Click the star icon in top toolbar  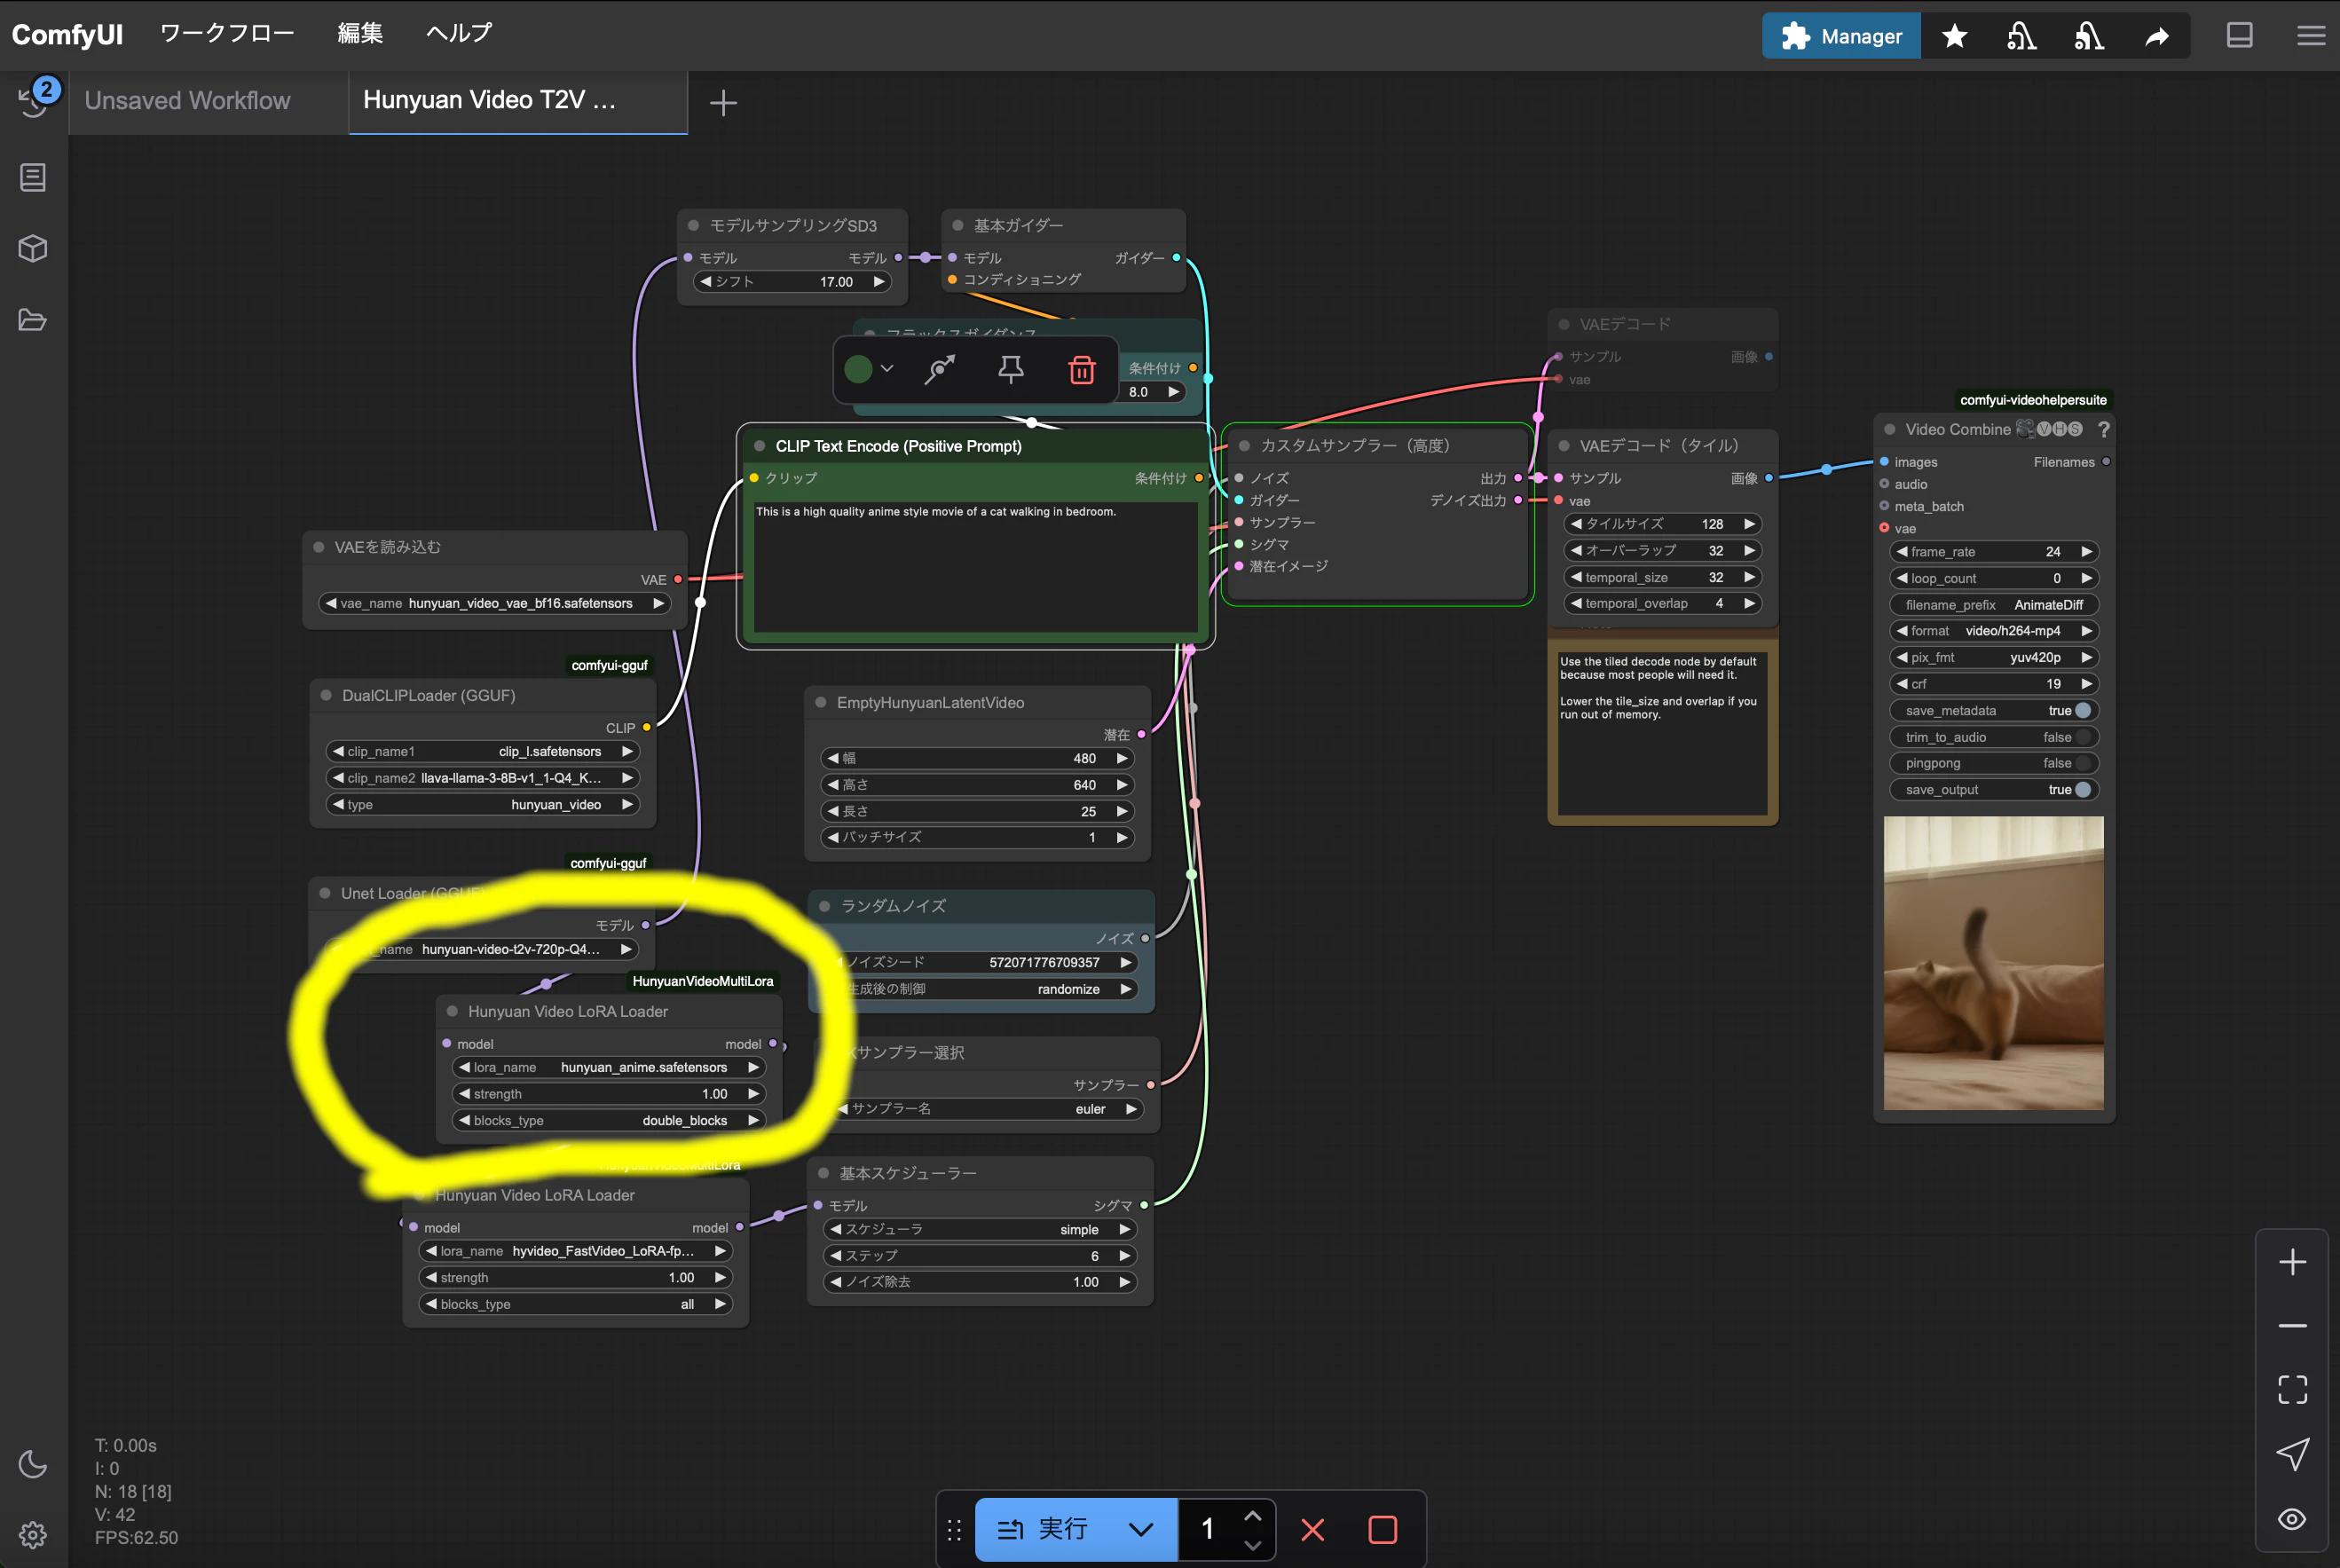[1954, 36]
